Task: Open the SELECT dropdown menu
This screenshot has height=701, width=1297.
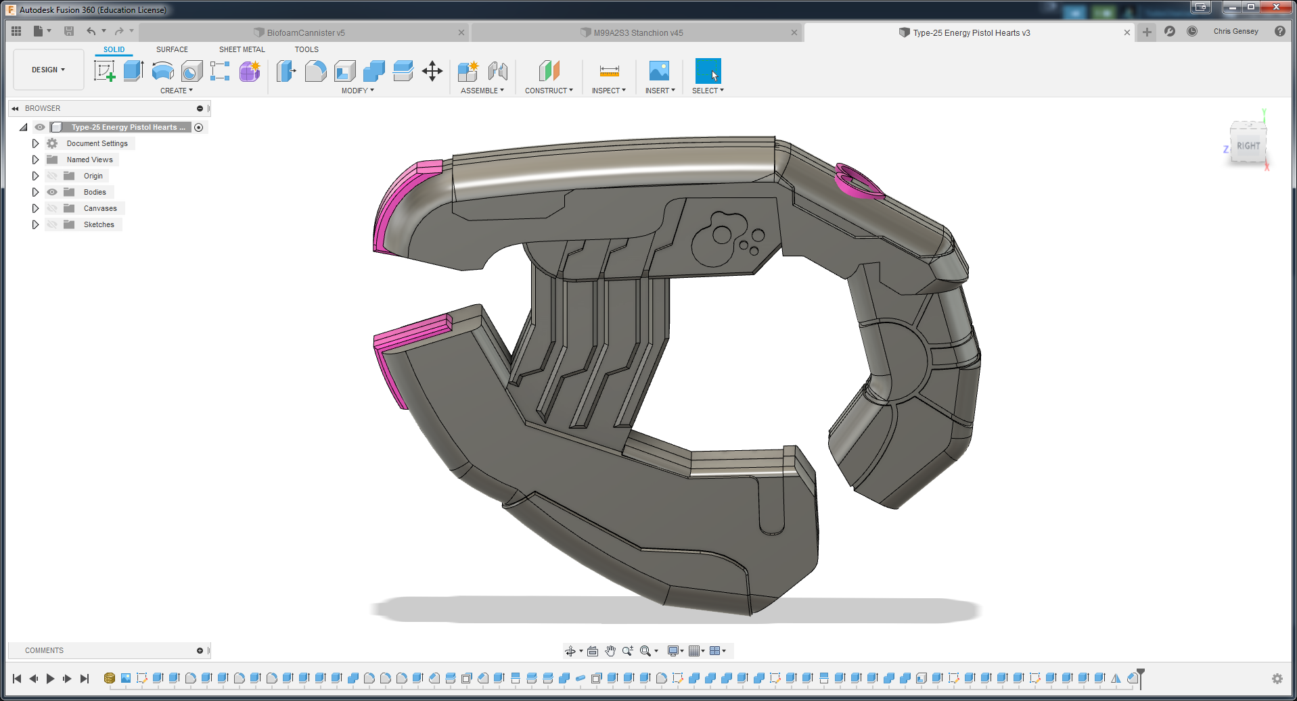Action: (708, 91)
